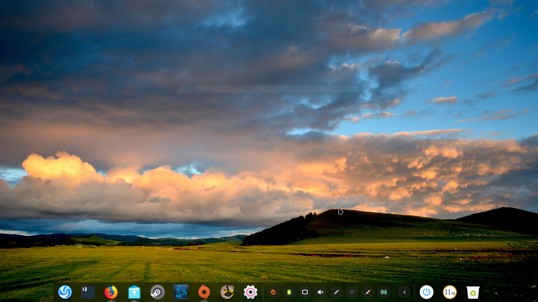The width and height of the screenshot is (538, 302).
Task: Open the Wi-Fi network tray icon
Action: click(352, 292)
